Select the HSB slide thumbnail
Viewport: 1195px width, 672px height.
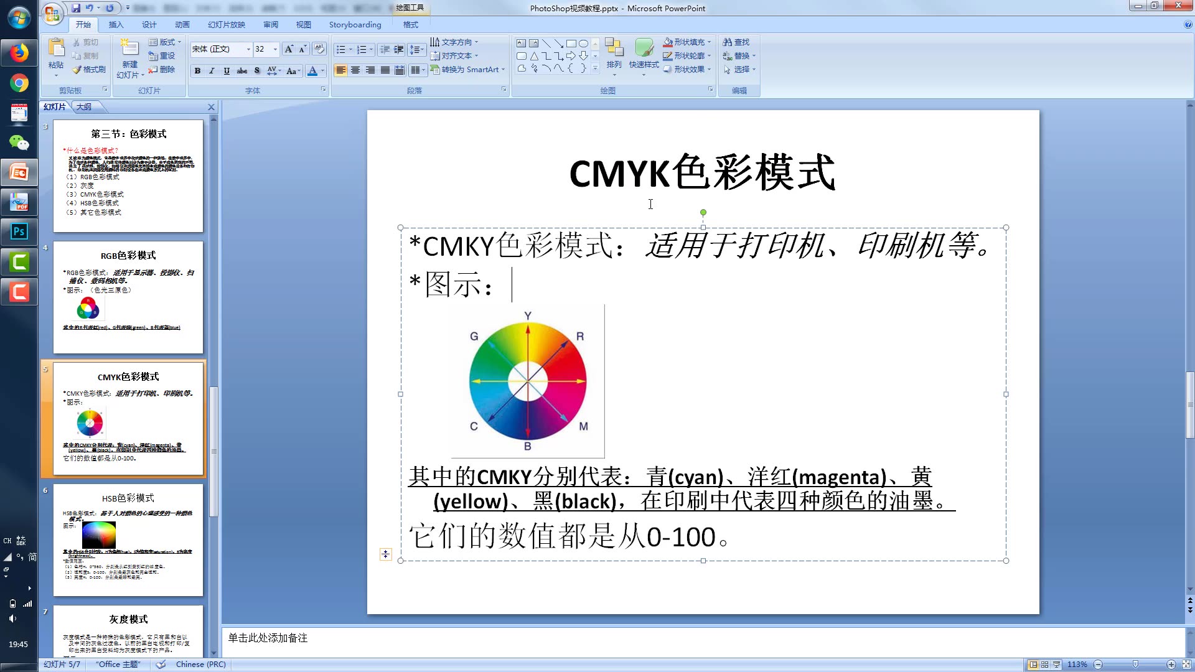pyautogui.click(x=128, y=539)
